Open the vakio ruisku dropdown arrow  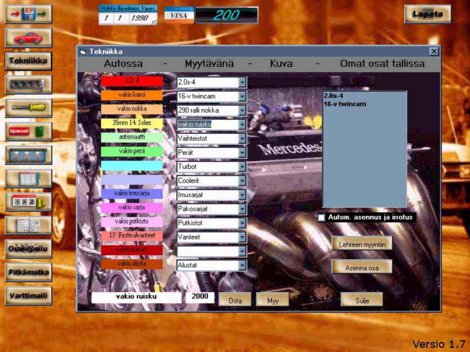(242, 124)
